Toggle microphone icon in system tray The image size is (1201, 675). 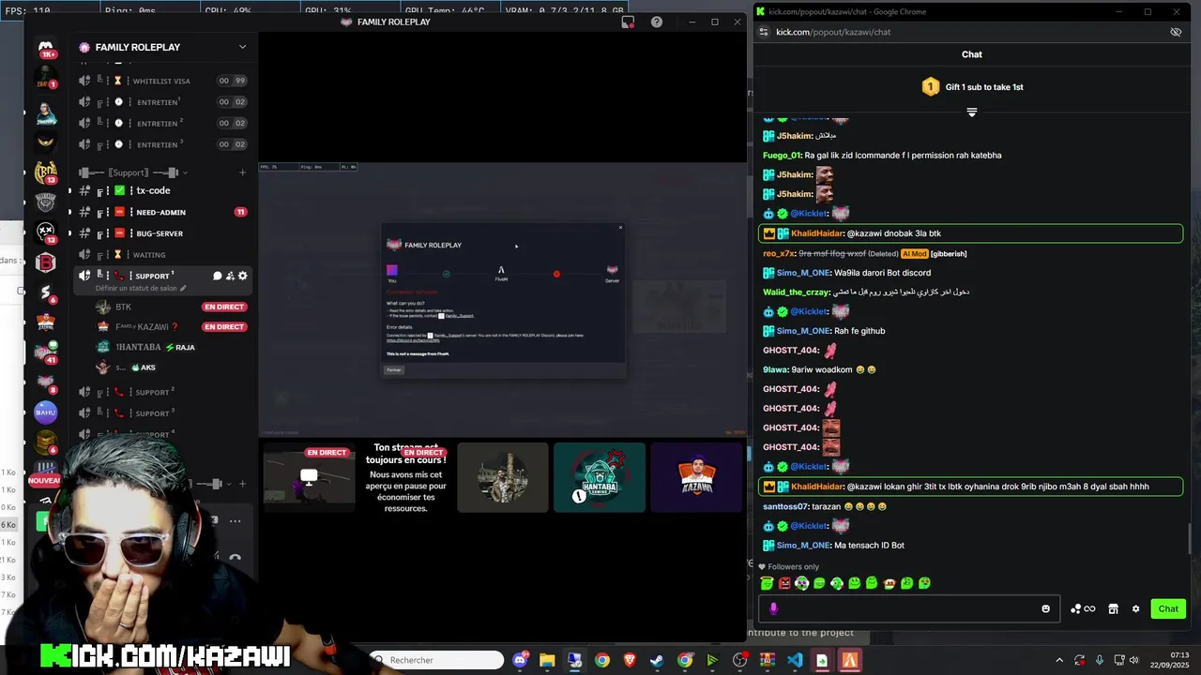tap(1099, 660)
